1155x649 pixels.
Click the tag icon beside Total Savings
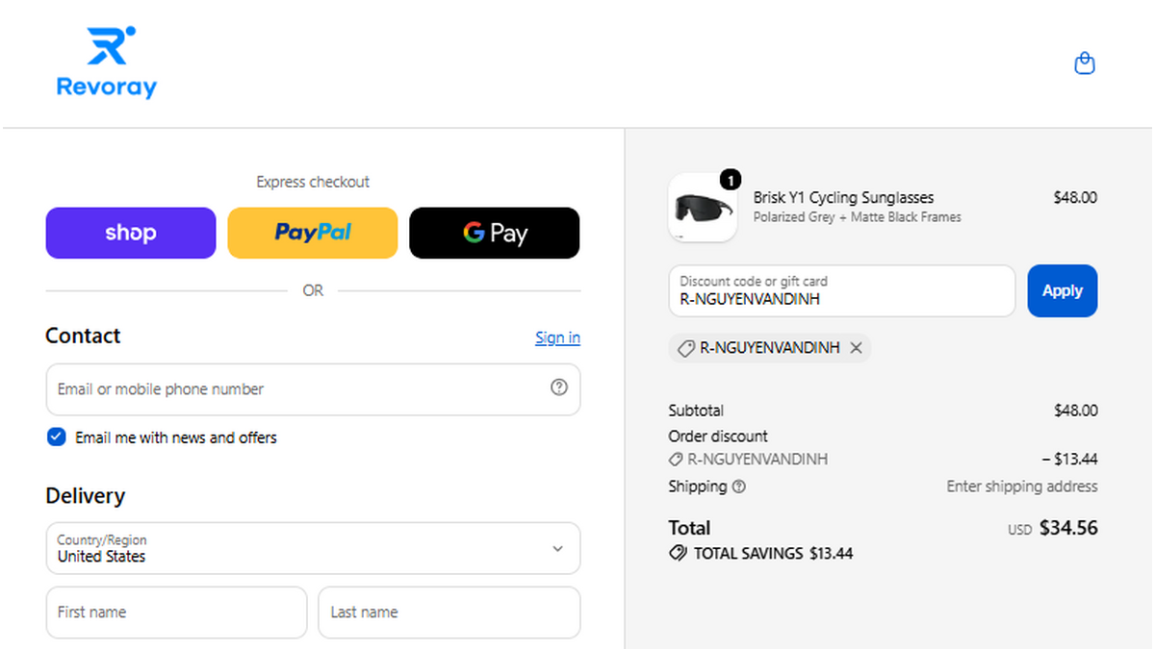678,554
